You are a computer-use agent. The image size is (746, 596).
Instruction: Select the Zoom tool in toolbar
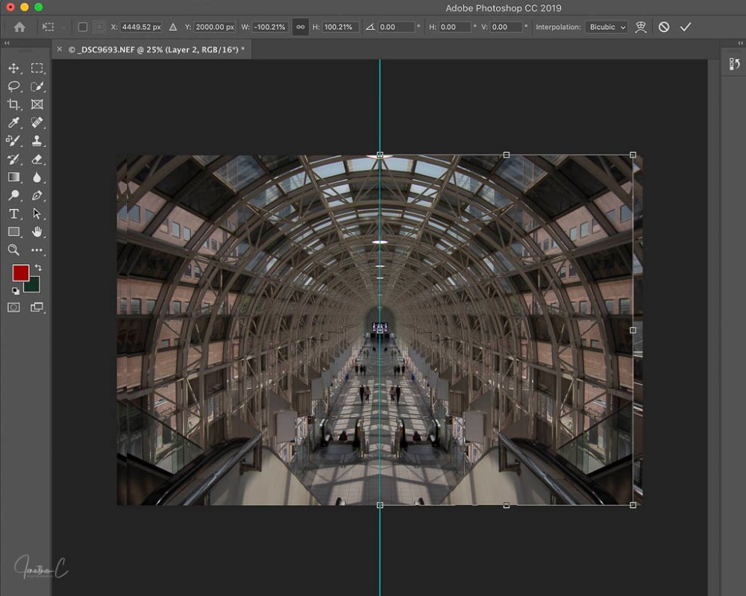click(13, 250)
